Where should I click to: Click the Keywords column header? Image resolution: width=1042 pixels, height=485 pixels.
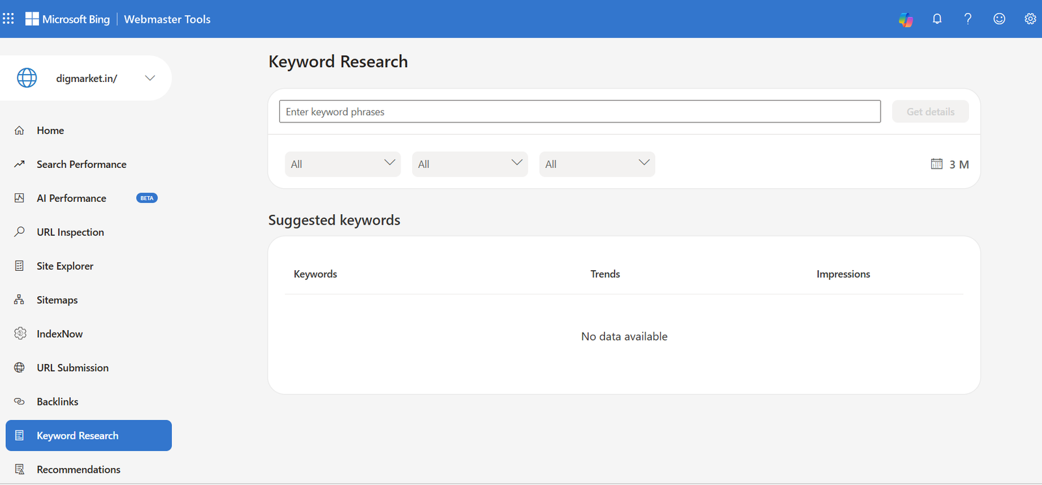315,274
